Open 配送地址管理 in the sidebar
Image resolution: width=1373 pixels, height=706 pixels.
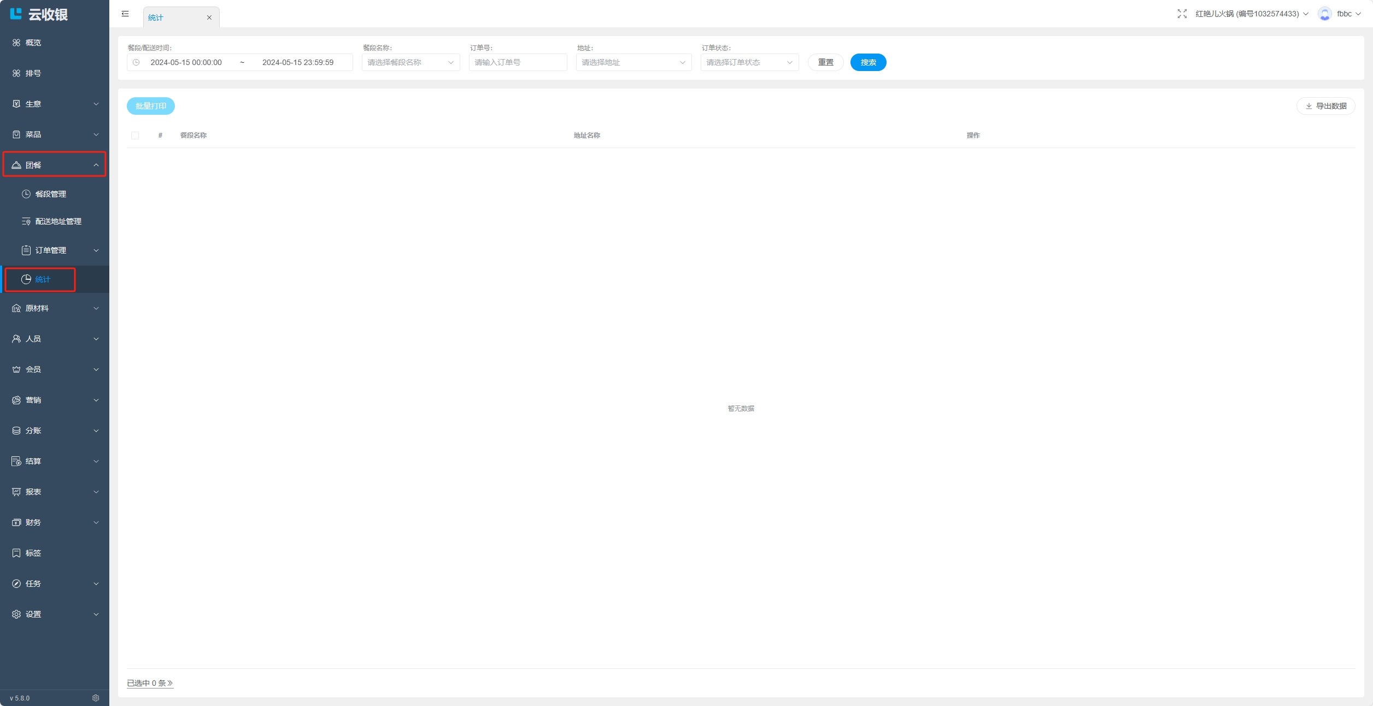(58, 221)
